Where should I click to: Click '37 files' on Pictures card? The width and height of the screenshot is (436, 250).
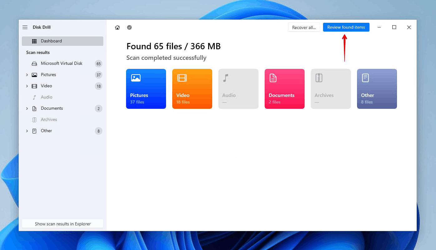(x=137, y=102)
